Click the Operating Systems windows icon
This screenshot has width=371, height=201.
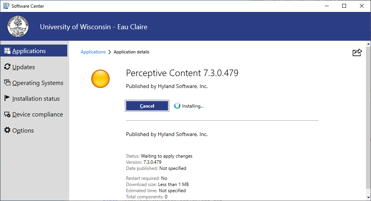[7, 83]
